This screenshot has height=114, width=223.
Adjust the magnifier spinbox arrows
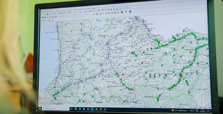pos(175,107)
